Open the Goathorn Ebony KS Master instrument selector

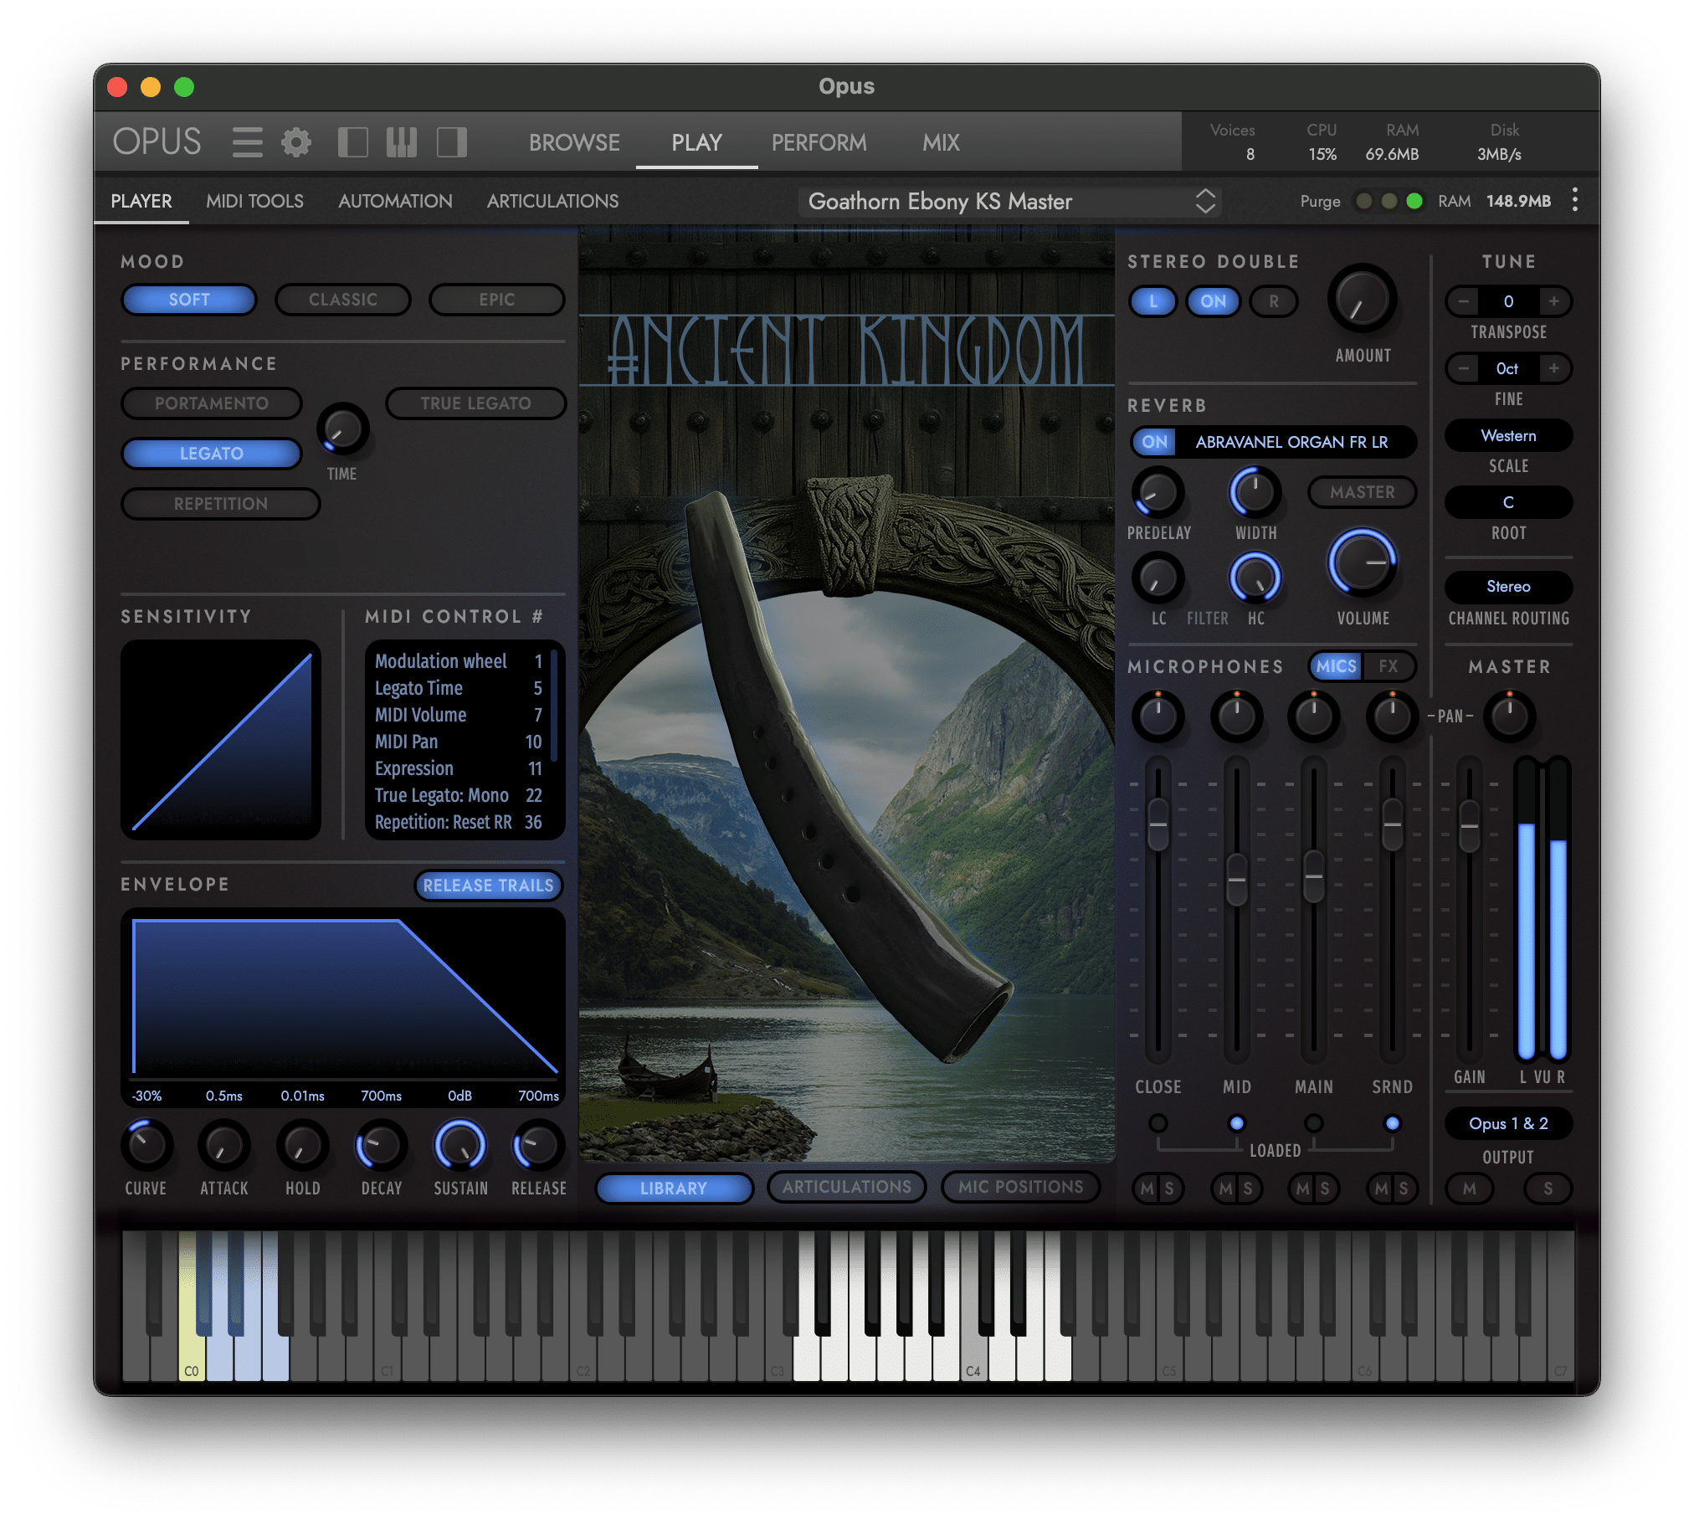coord(1011,201)
